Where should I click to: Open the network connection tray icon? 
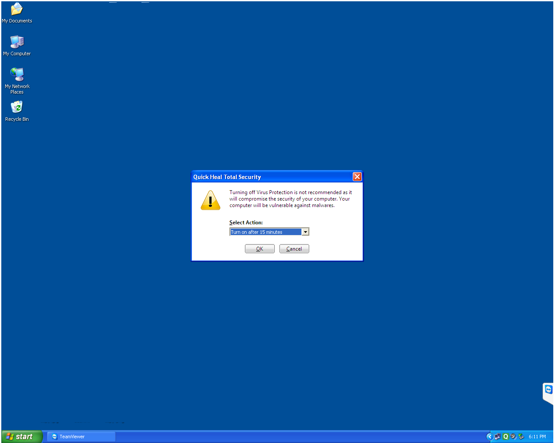[498, 437]
